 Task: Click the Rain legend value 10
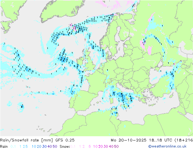click(34, 147)
